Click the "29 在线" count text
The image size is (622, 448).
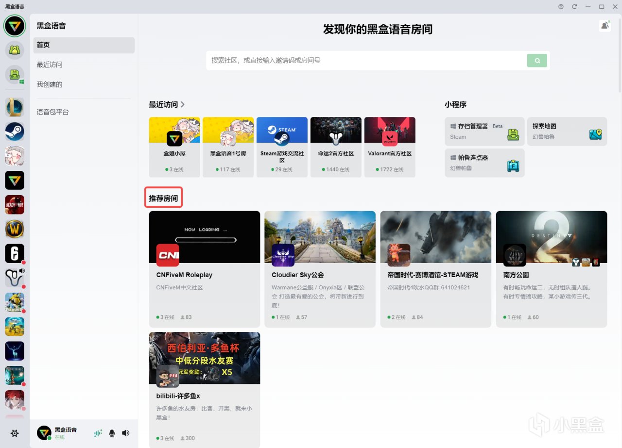(x=284, y=169)
